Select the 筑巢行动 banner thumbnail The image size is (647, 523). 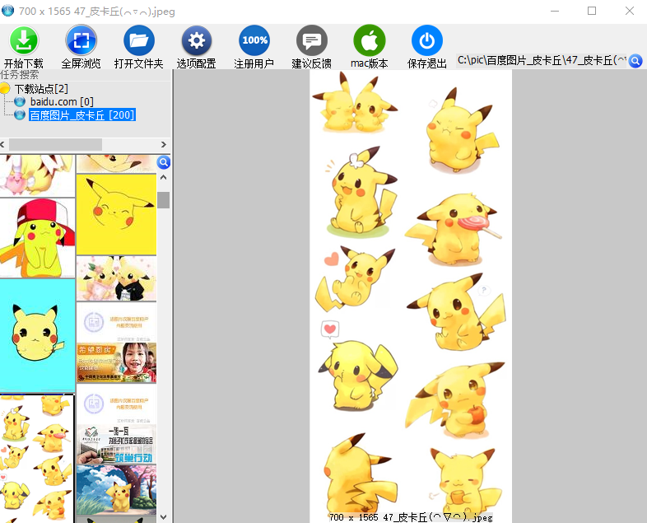[116, 444]
